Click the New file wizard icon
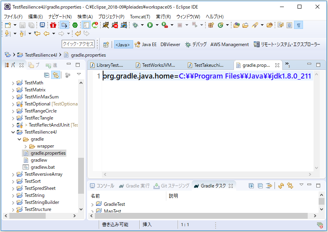328x232 pixels. (8, 25)
